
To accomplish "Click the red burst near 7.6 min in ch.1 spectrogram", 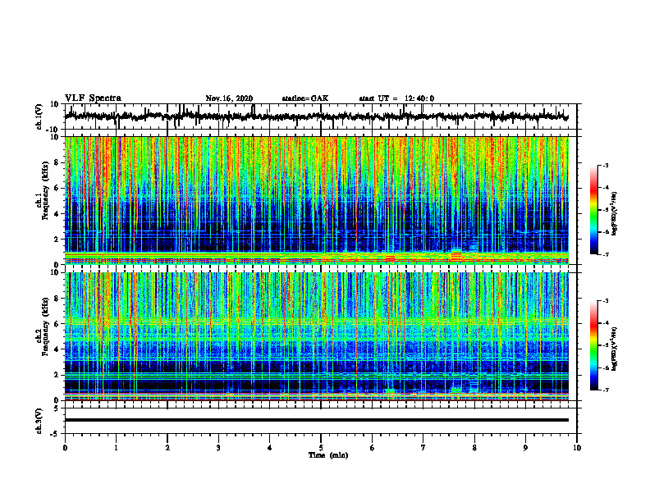I will pyautogui.click(x=456, y=255).
